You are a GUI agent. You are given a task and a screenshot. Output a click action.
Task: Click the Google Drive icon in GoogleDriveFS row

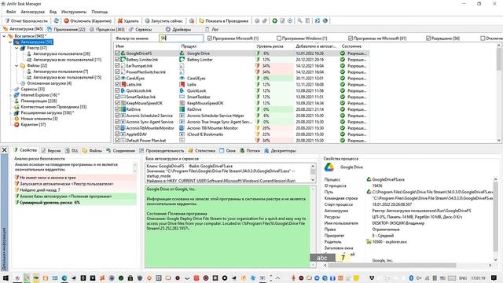pyautogui.click(x=123, y=53)
